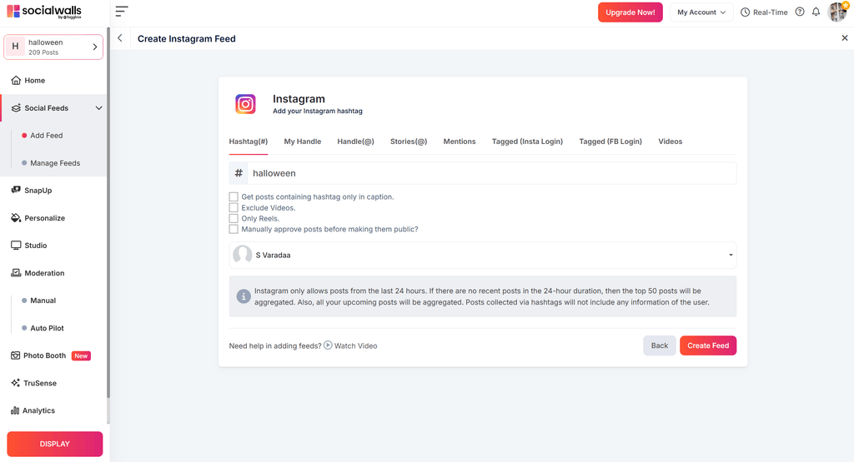Click the Real-Time clock icon
Image resolution: width=854 pixels, height=462 pixels.
pyautogui.click(x=745, y=12)
